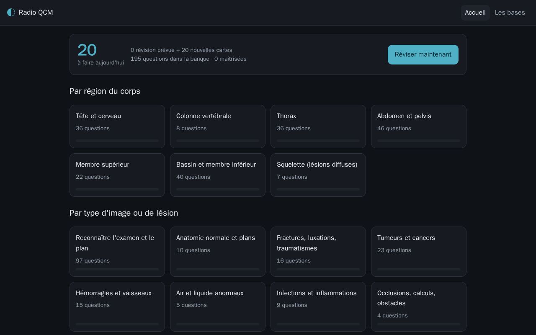Click the Tumeurs et cancers progress bar

(x=419, y=269)
